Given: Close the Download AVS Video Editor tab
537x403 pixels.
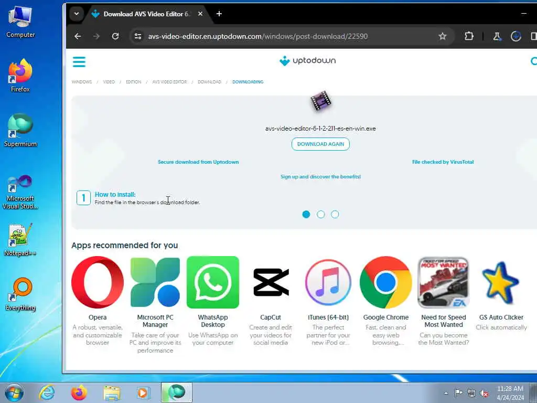Looking at the screenshot, I should [200, 14].
